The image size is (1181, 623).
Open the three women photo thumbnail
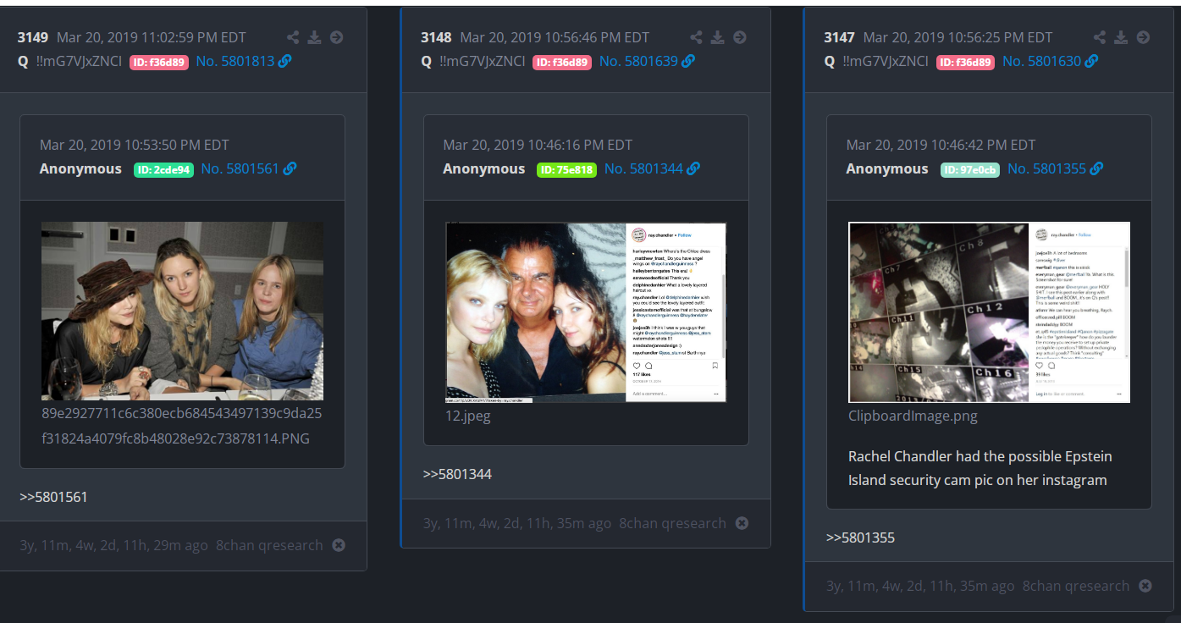click(x=182, y=311)
